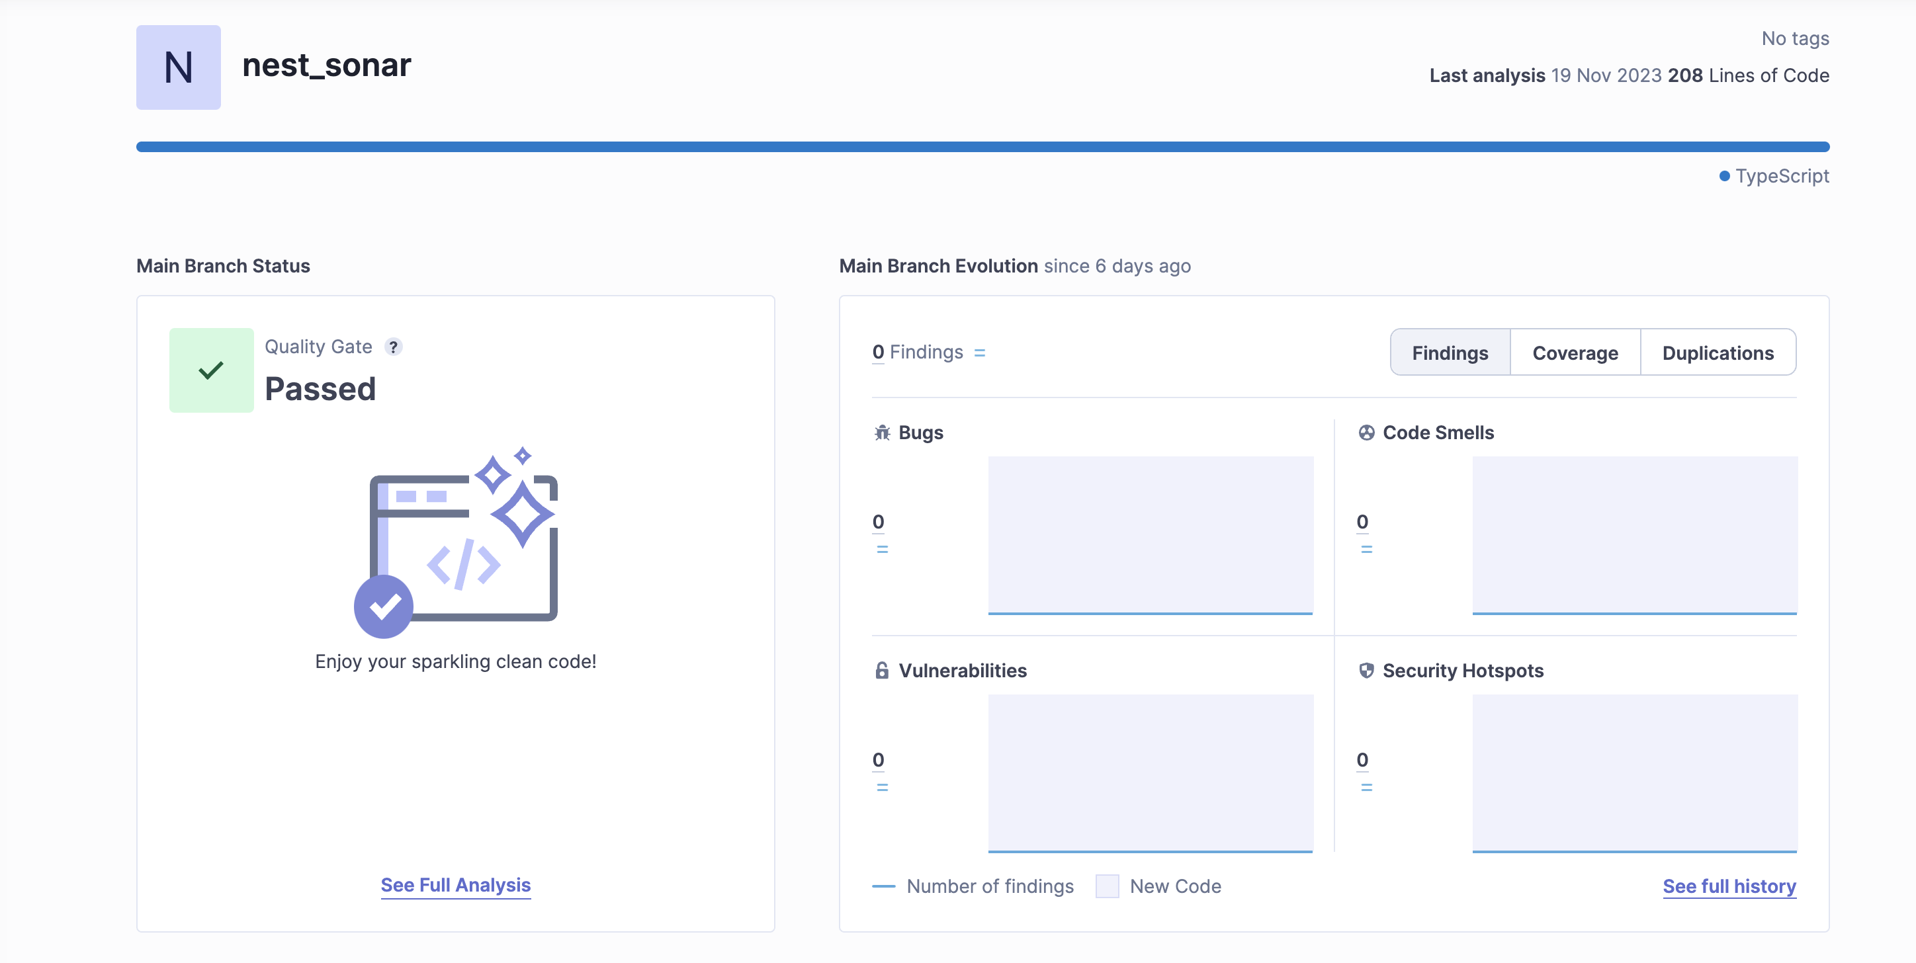
Task: Click the Security Hotspots shield icon
Action: click(x=1366, y=671)
